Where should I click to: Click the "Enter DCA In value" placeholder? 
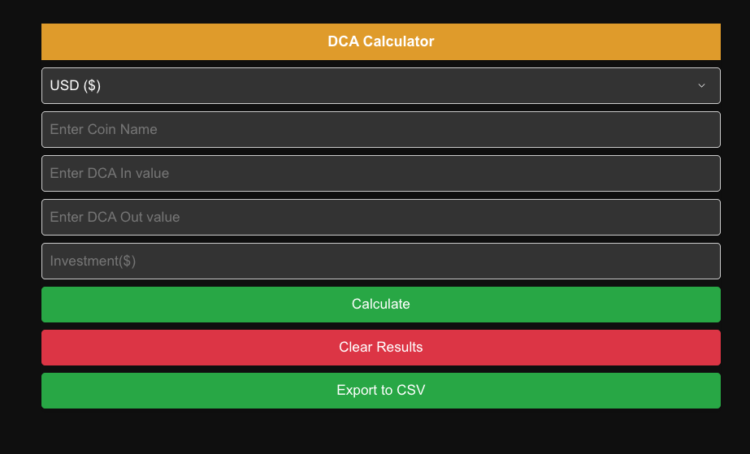click(x=110, y=173)
